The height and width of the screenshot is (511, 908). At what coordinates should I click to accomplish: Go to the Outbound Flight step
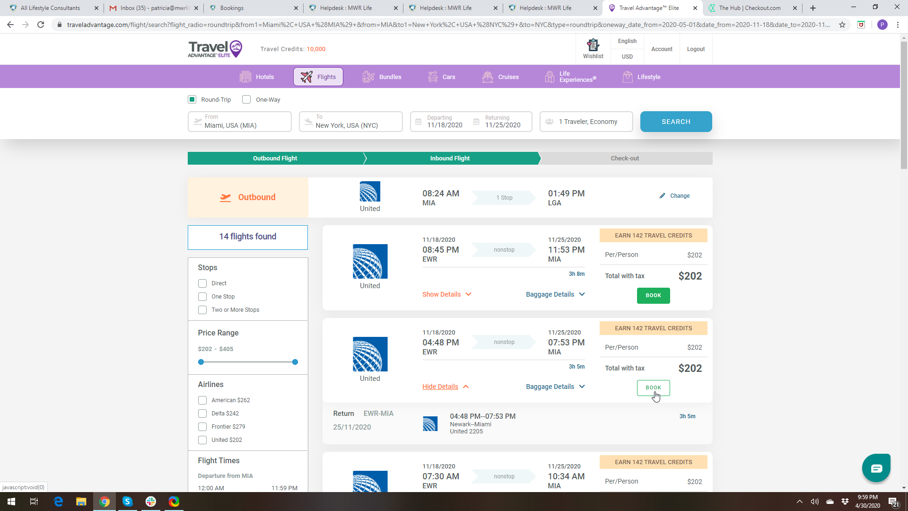click(x=275, y=159)
